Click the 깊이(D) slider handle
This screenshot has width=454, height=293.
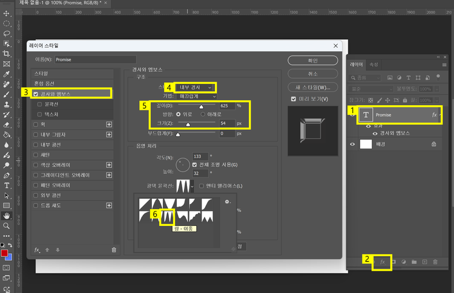pos(201,107)
